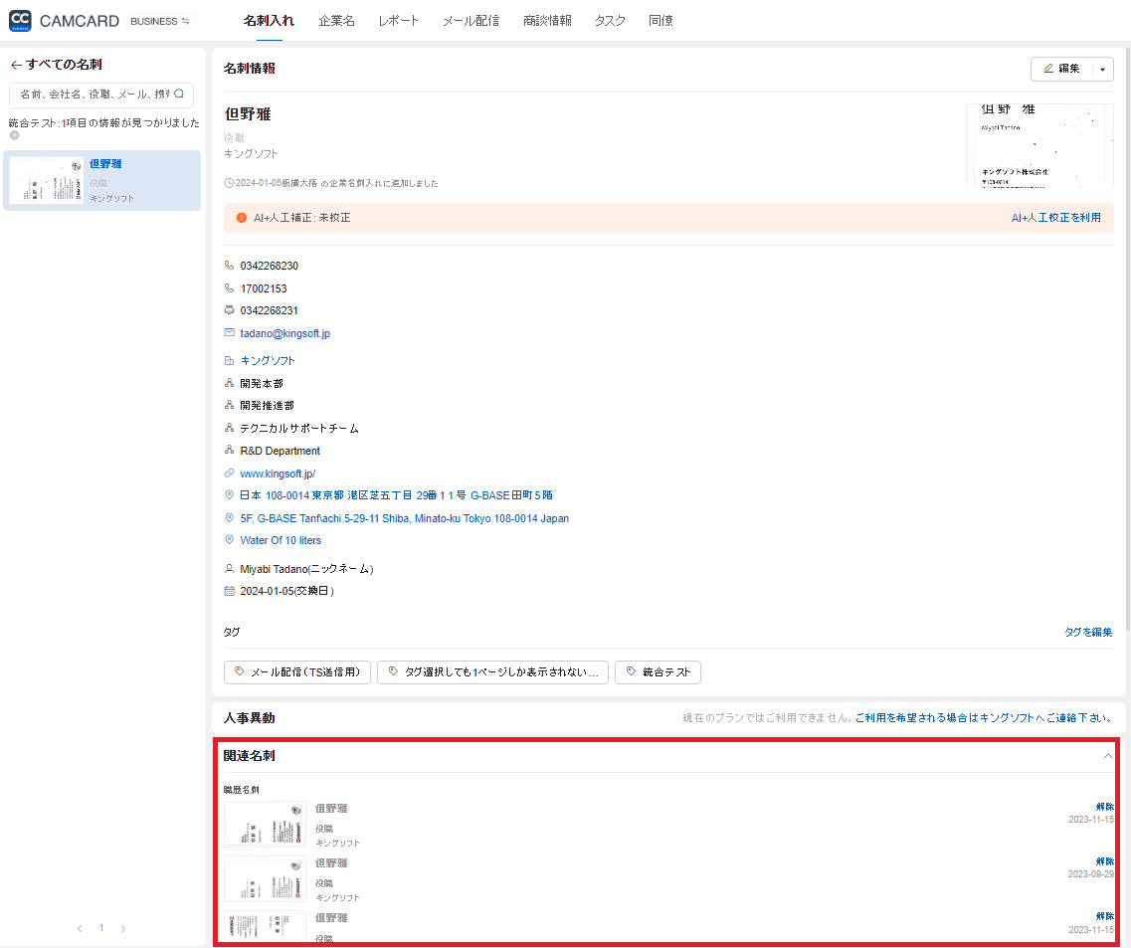
Task: Click the link icon beside www.kingsoft.jp/
Action: [x=230, y=474]
